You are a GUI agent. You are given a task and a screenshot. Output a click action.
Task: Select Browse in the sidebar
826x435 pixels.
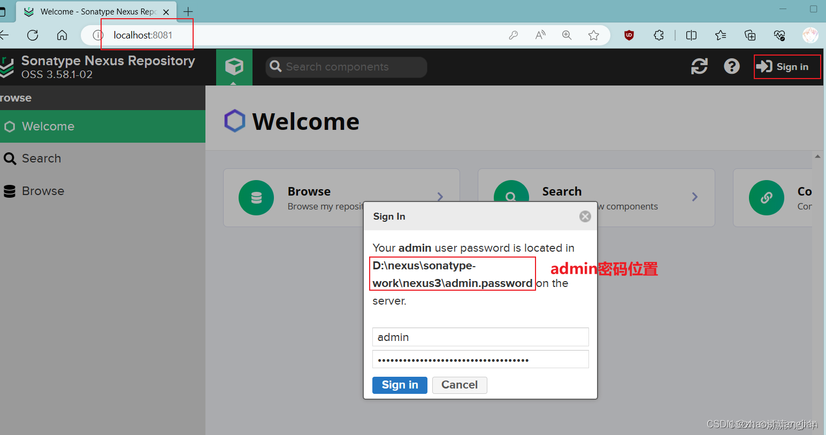[x=103, y=191]
